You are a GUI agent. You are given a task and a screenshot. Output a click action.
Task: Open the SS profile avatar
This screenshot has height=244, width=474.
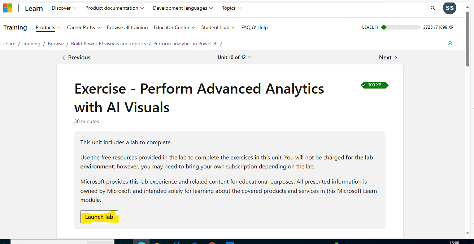coord(449,8)
